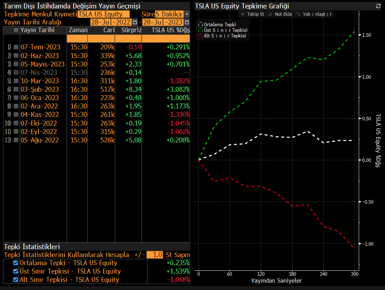
Task: Open the Süre 5 Dakika dropdown arrow
Action: (187, 14)
